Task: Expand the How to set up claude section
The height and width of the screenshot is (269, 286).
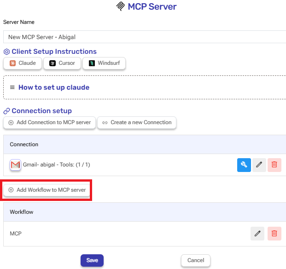Action: click(x=53, y=87)
